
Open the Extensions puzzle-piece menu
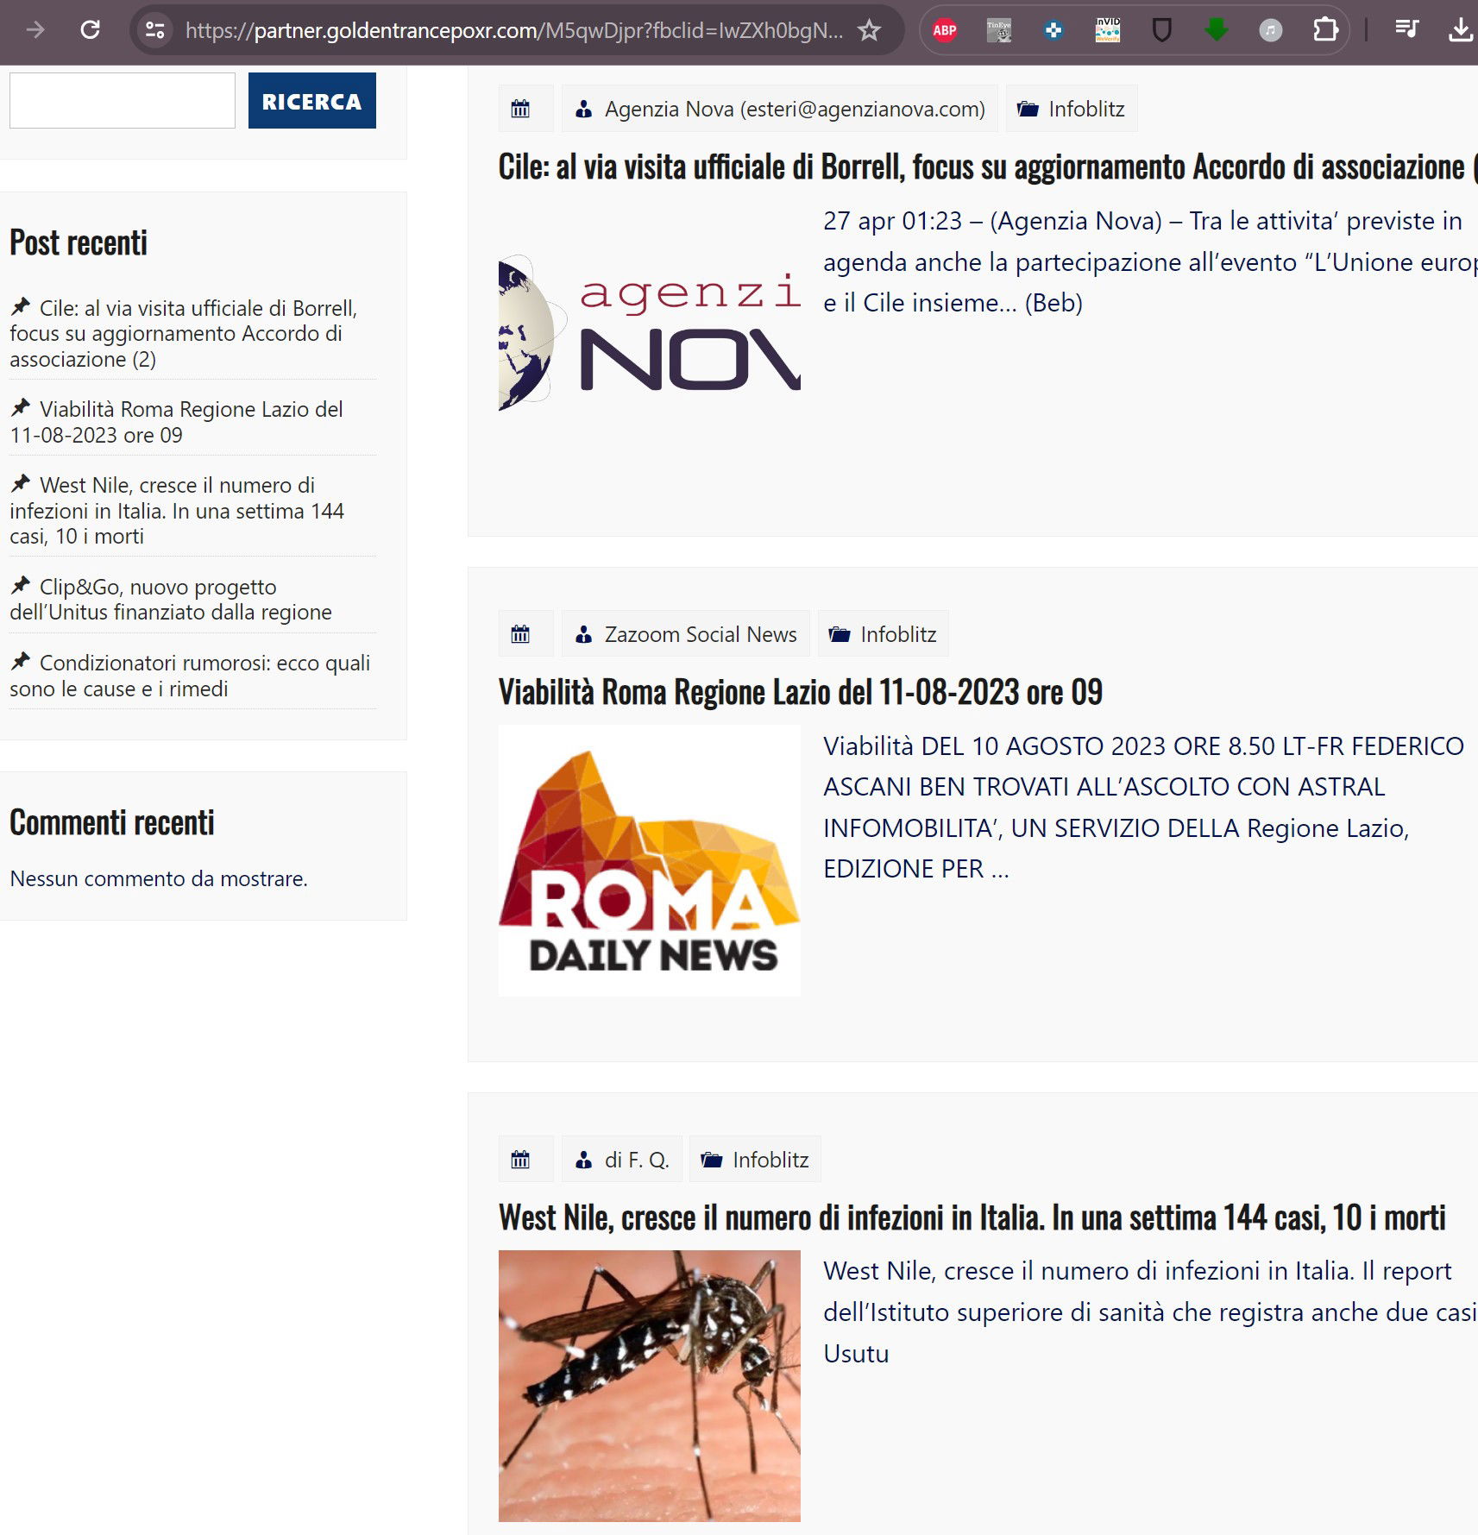click(1325, 31)
